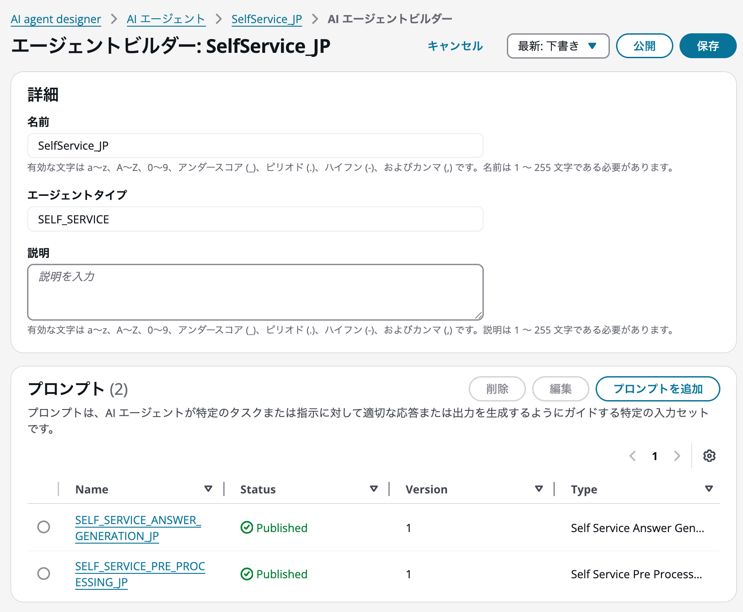
Task: Click the 編集 edit button
Action: tap(561, 389)
